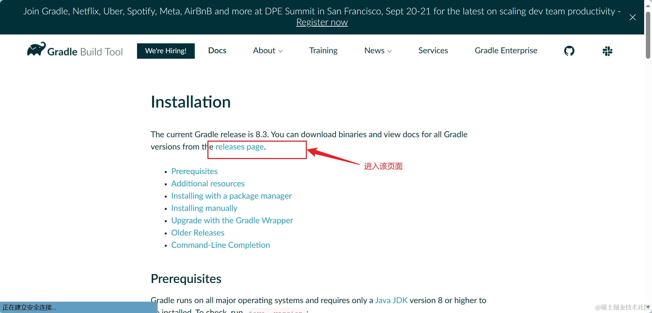Viewport: 652px width, 313px height.
Task: Expand the News dropdown menu
Action: coord(378,51)
